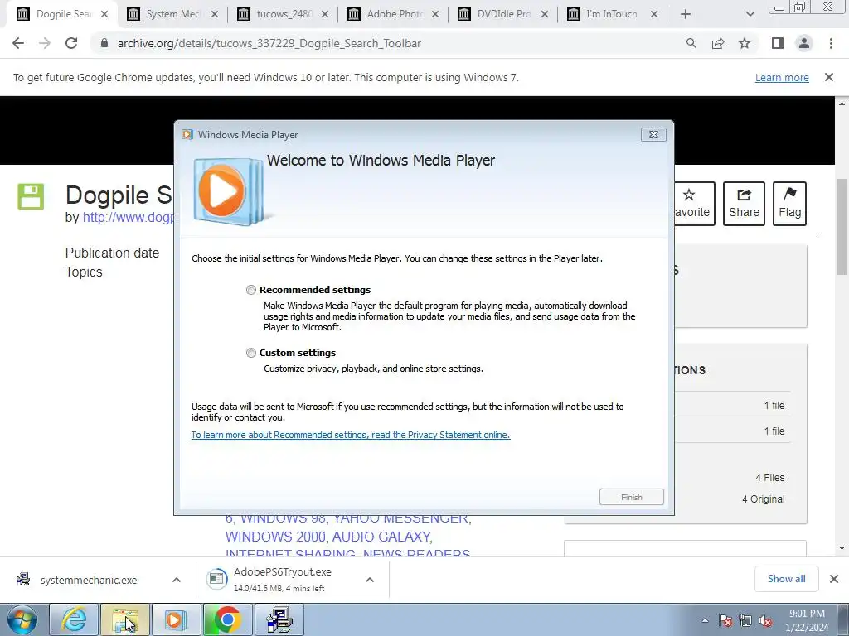
Task: Open Chrome's three-dot menu
Action: 831,43
